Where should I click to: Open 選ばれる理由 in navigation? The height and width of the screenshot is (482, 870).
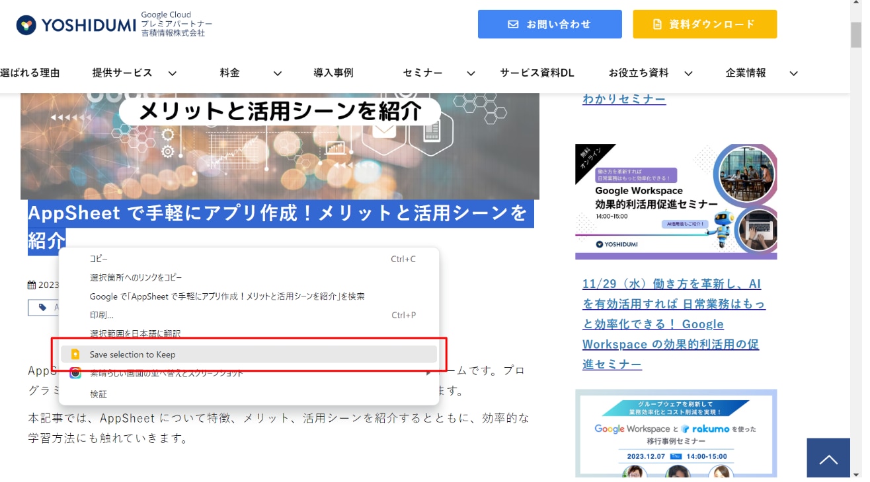coord(30,73)
